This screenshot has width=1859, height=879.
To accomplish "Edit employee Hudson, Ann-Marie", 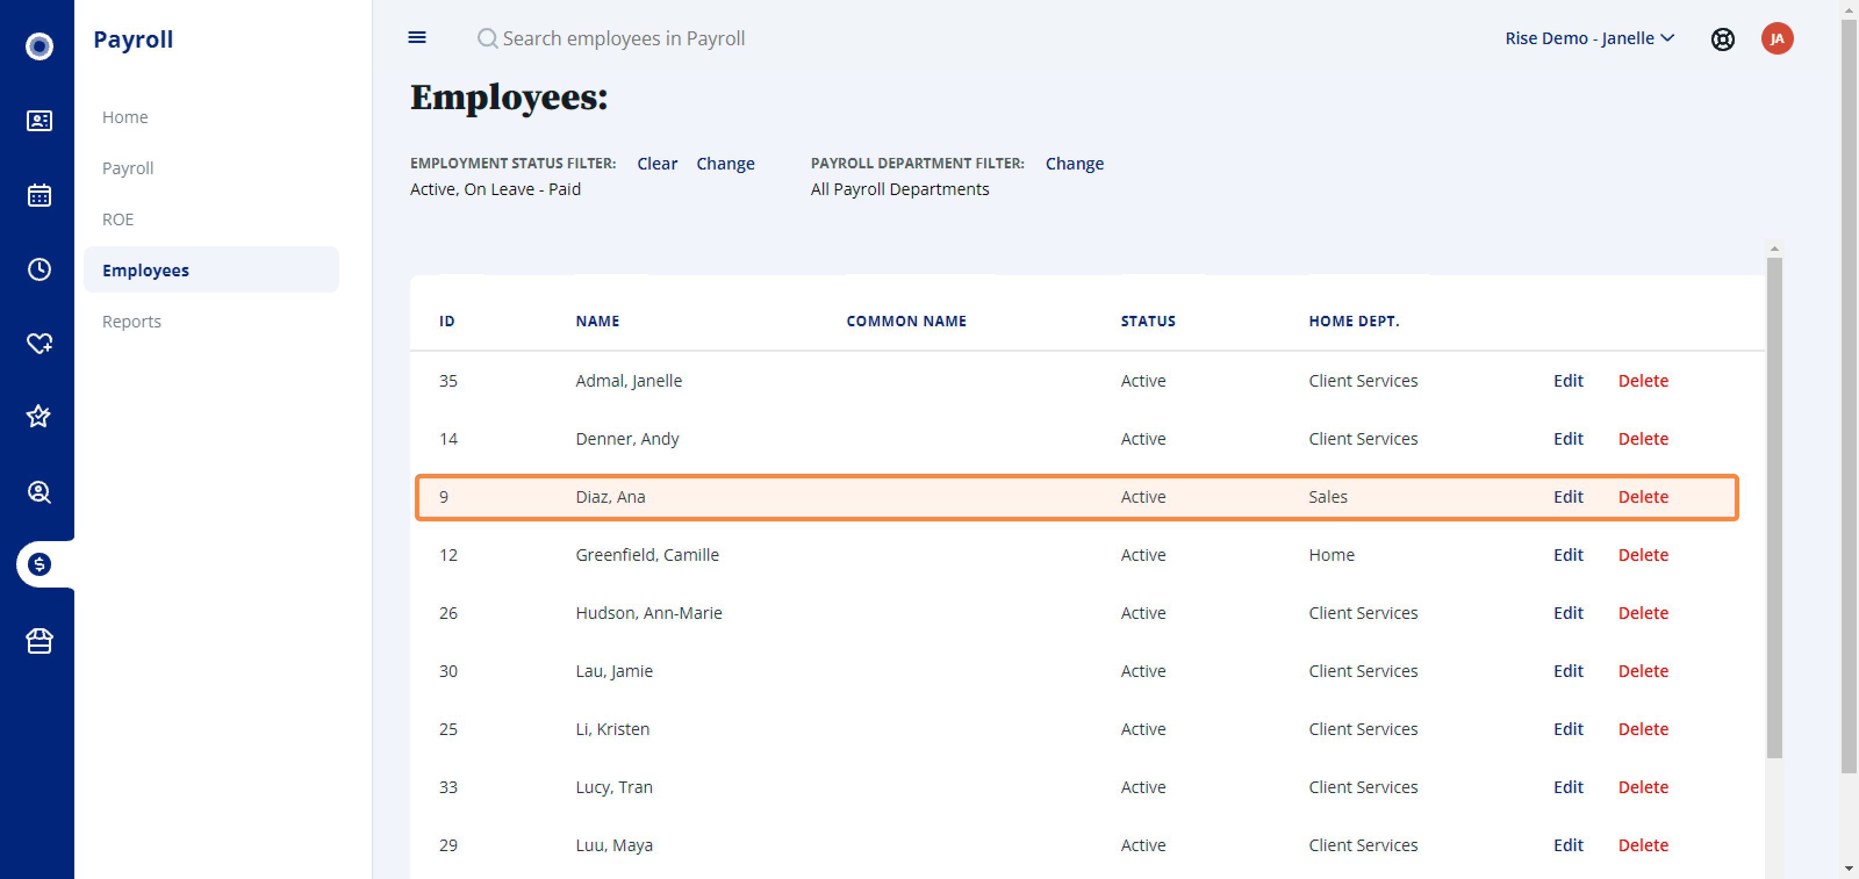I will 1568,613.
